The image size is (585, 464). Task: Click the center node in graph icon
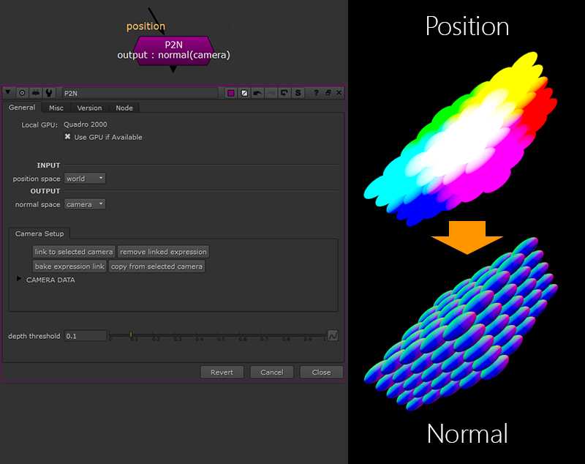[22, 93]
